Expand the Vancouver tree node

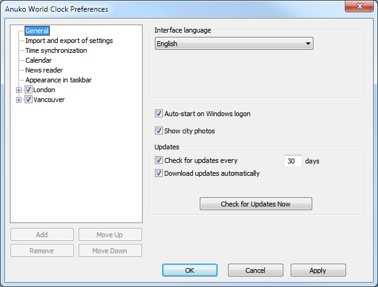[x=19, y=100]
